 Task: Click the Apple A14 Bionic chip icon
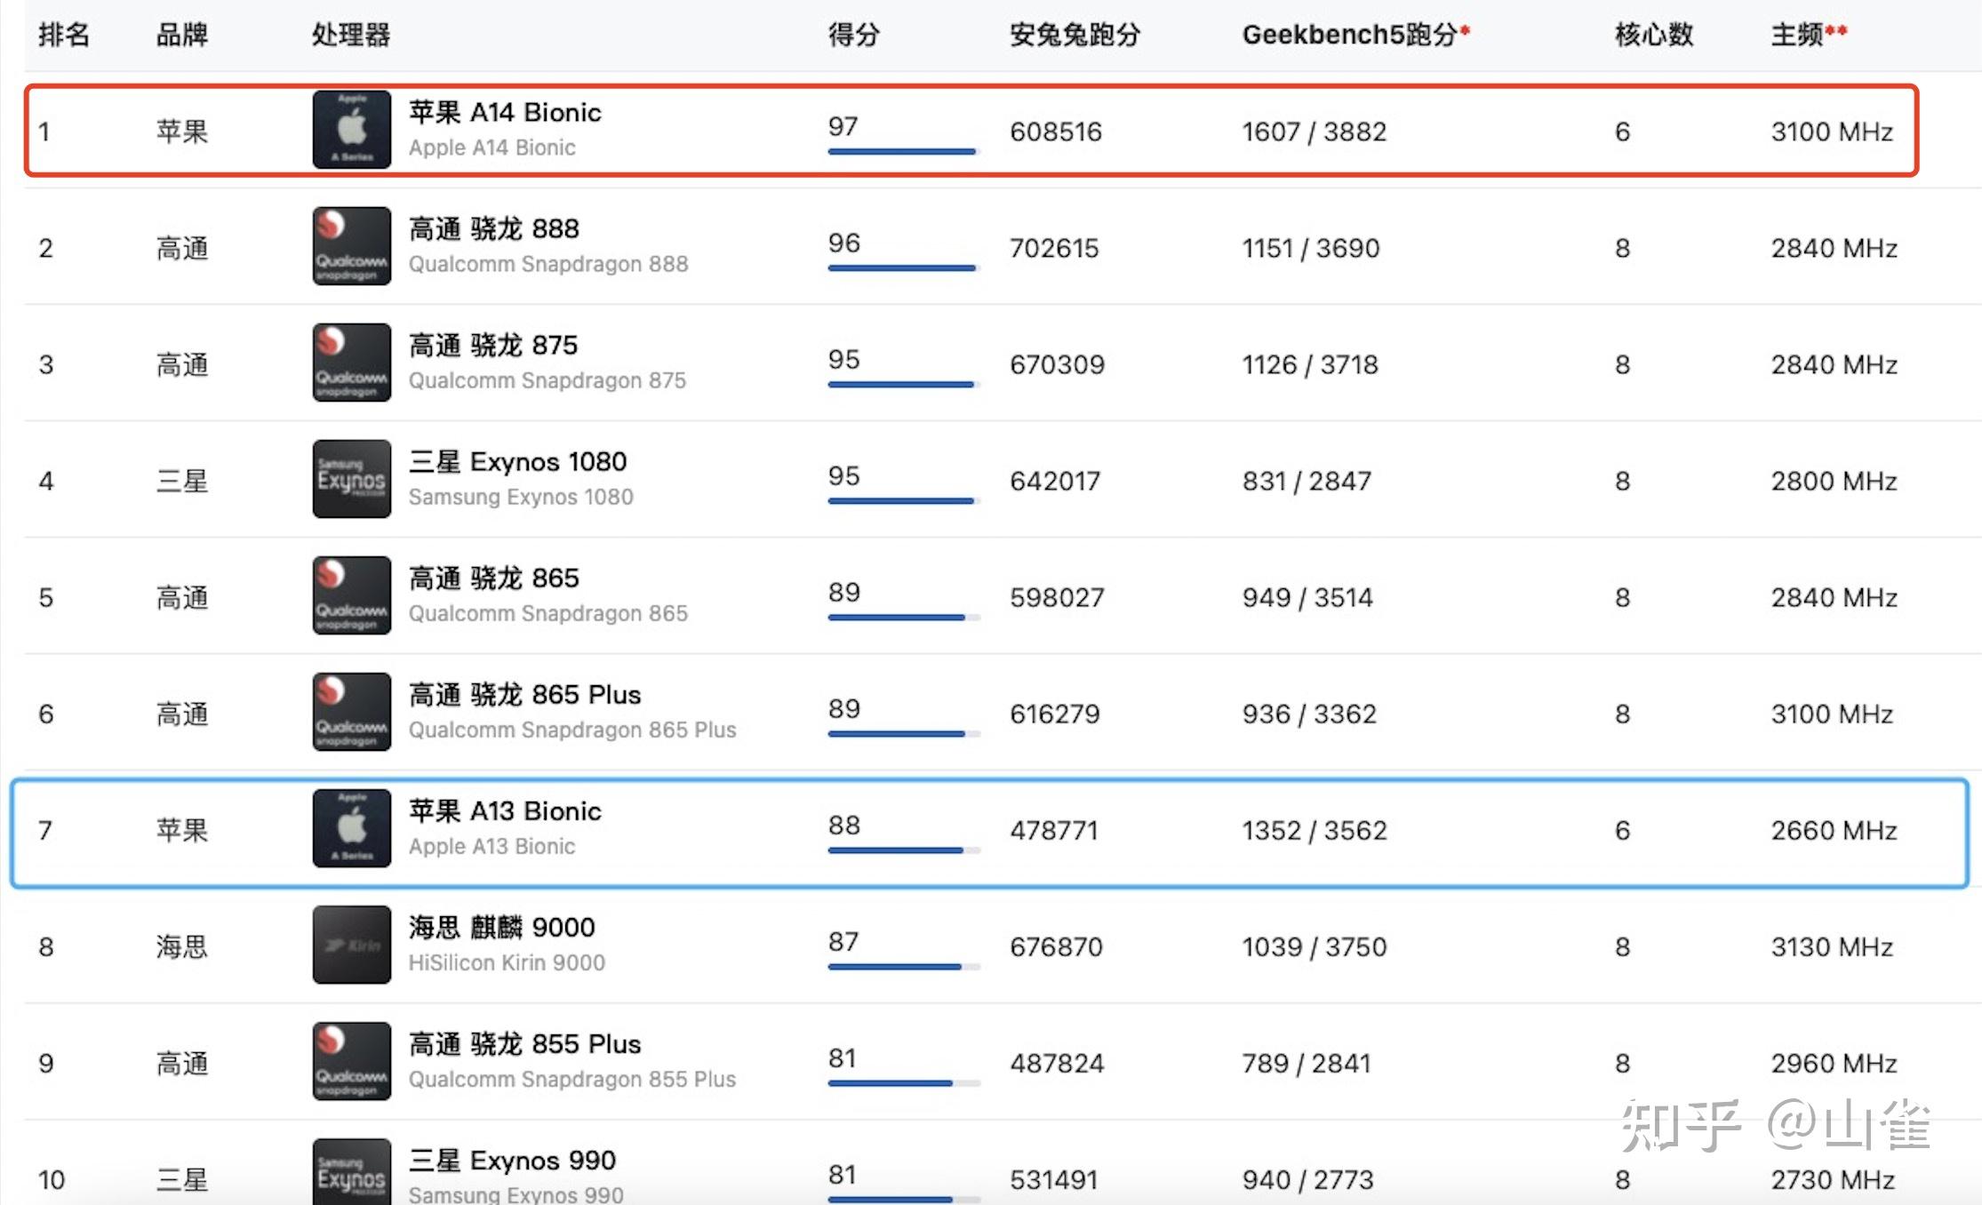pos(351,130)
